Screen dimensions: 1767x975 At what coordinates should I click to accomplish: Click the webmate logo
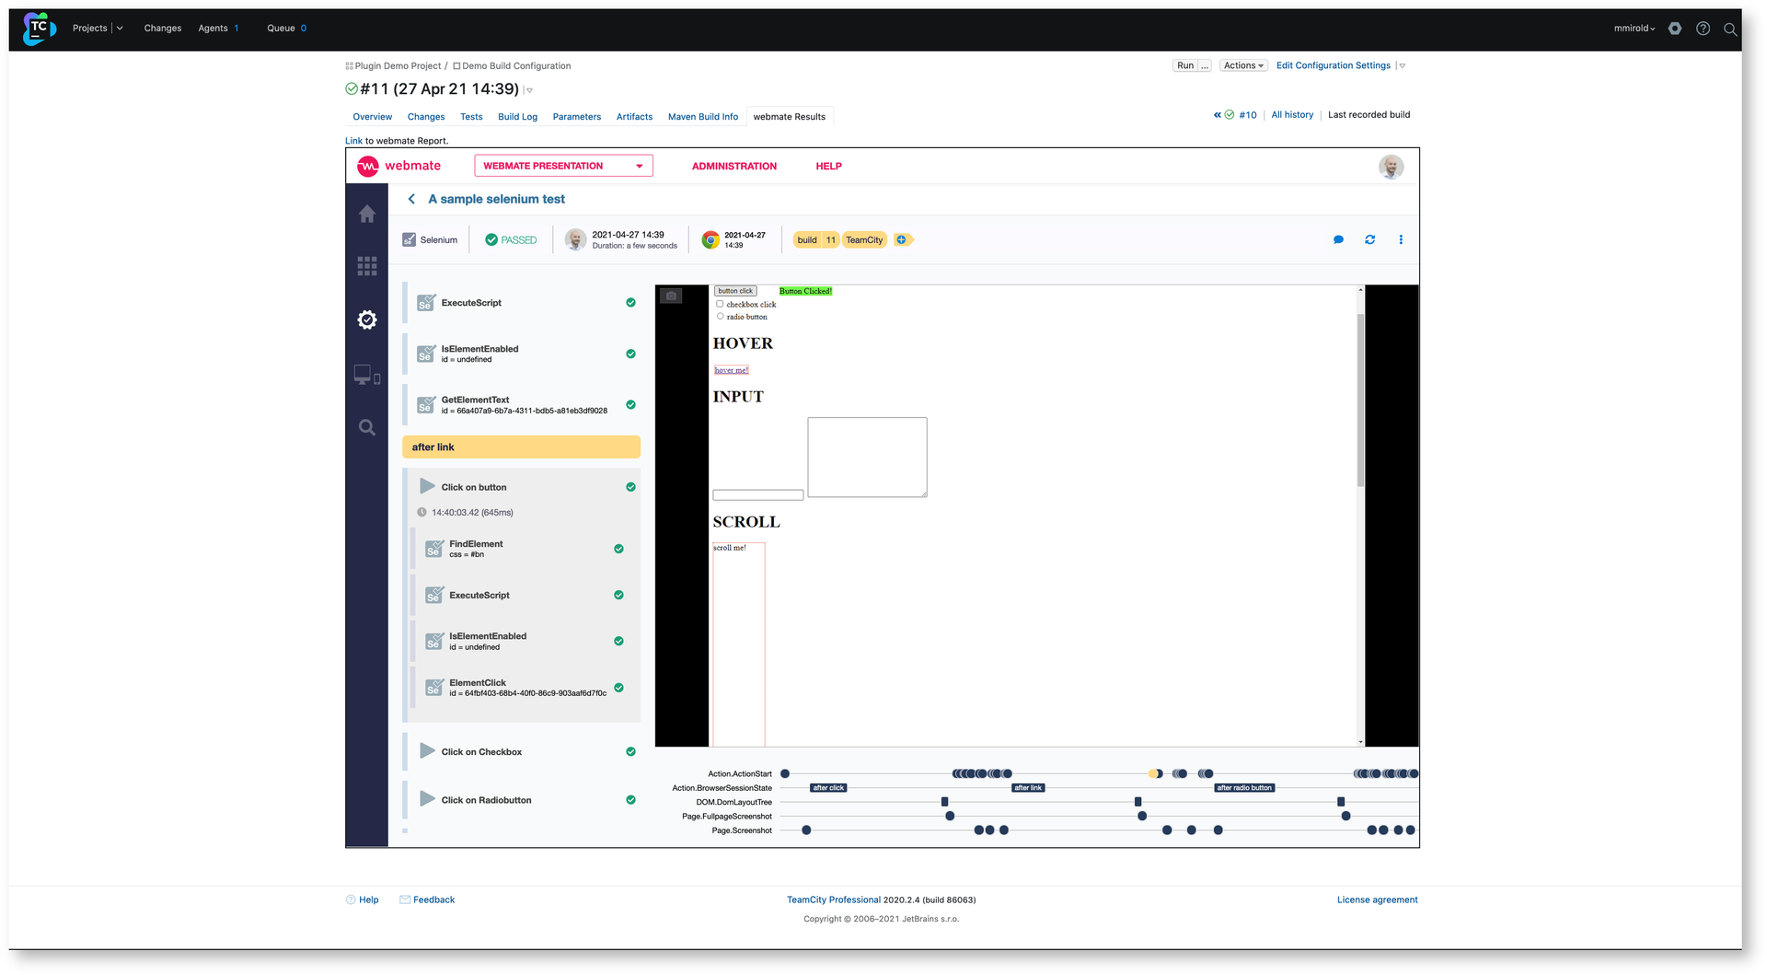click(x=399, y=166)
